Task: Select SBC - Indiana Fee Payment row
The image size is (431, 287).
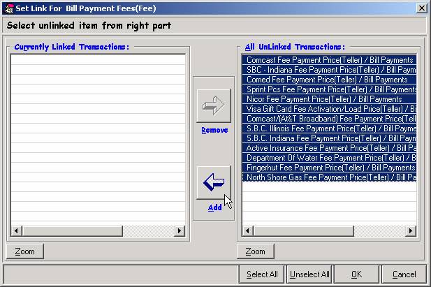Action: click(329, 70)
